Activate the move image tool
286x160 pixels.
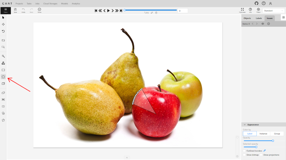pos(3,24)
